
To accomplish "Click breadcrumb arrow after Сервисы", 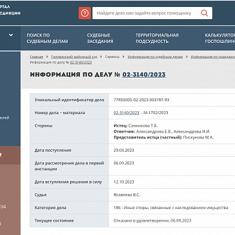I will pyautogui.click(x=123, y=57).
